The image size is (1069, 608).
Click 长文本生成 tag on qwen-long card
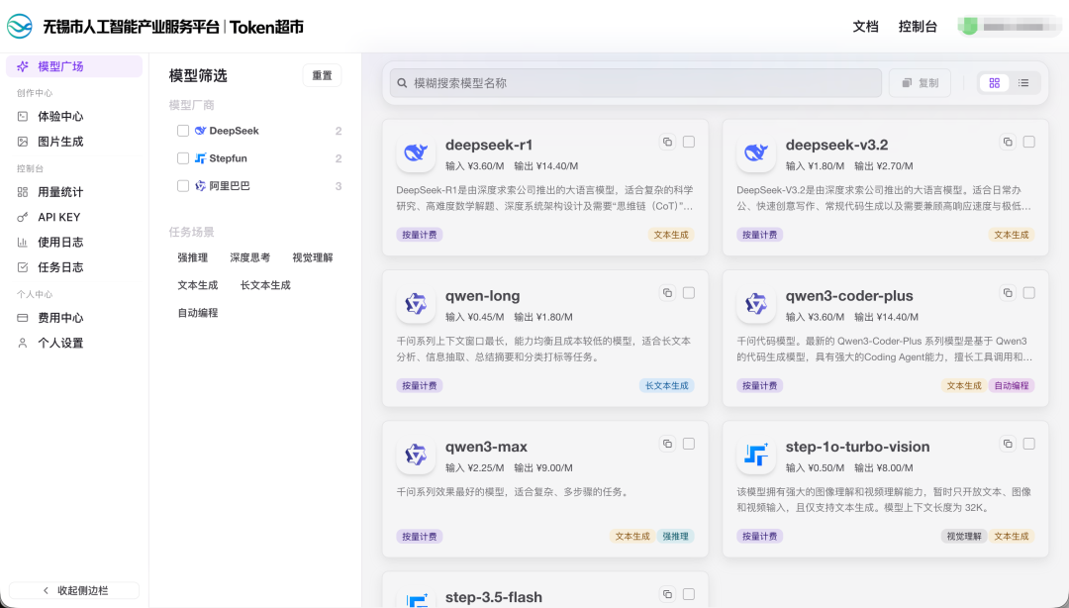667,385
